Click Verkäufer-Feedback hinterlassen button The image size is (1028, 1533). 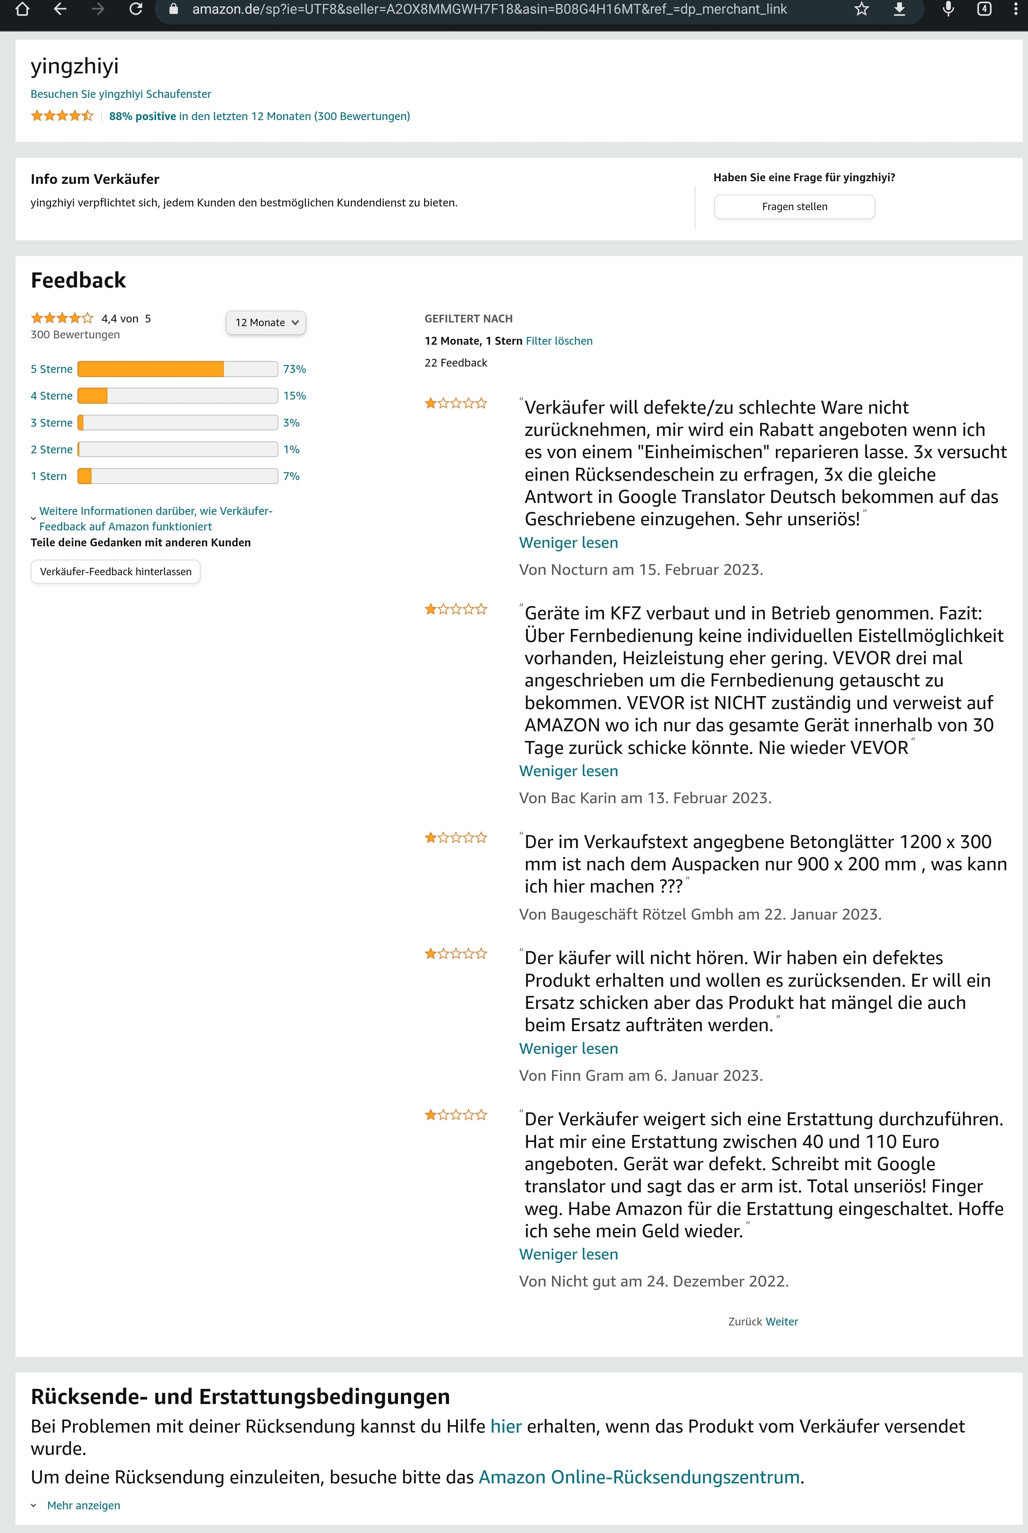pos(115,572)
